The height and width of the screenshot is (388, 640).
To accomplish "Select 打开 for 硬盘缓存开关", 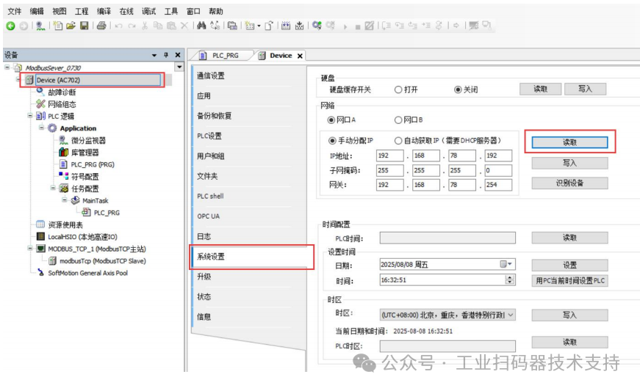I will click(x=398, y=89).
